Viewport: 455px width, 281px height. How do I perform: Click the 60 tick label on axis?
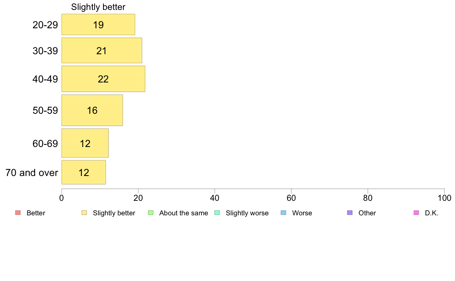click(291, 198)
